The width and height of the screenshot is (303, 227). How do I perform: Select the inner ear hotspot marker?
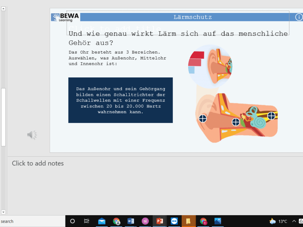[x=271, y=116]
